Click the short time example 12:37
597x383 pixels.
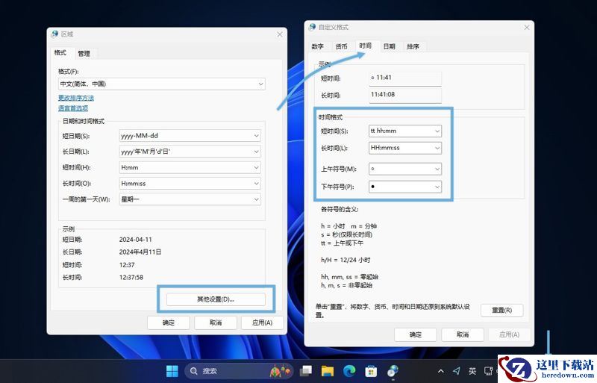[x=127, y=265]
